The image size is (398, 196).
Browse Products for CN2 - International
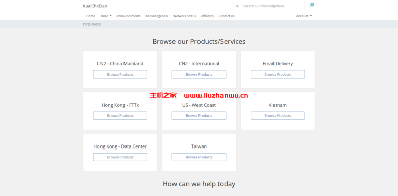tap(199, 75)
